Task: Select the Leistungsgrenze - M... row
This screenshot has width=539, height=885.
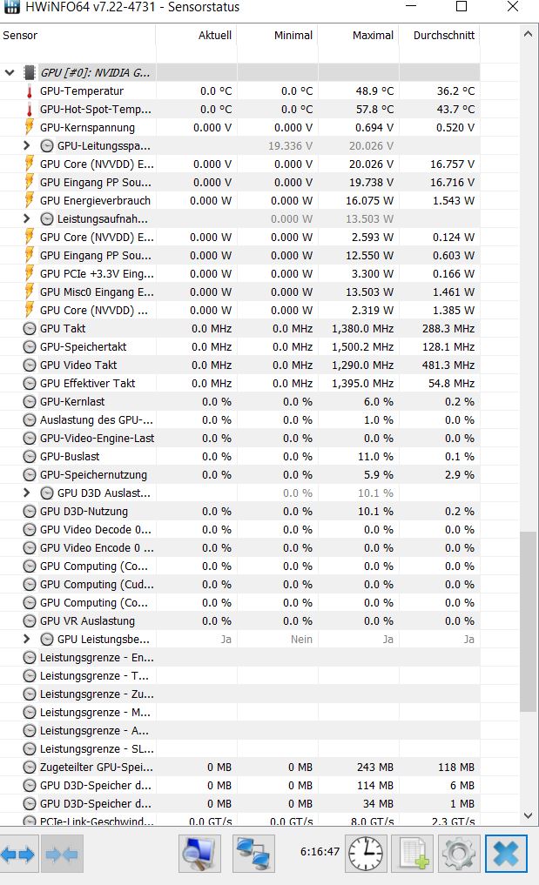Action: [x=240, y=713]
